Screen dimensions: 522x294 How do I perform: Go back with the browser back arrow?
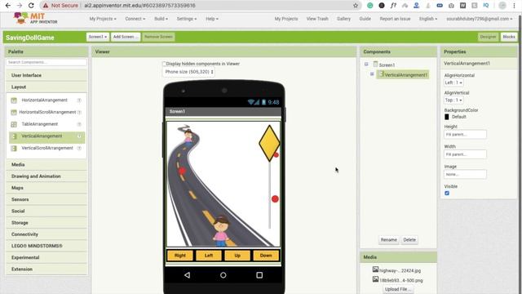click(7, 6)
